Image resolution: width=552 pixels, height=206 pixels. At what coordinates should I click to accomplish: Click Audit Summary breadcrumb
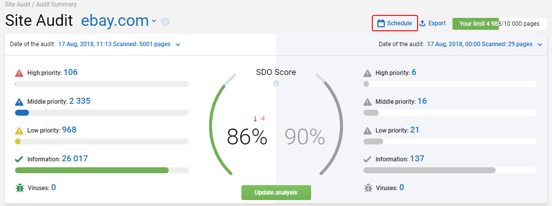point(56,4)
